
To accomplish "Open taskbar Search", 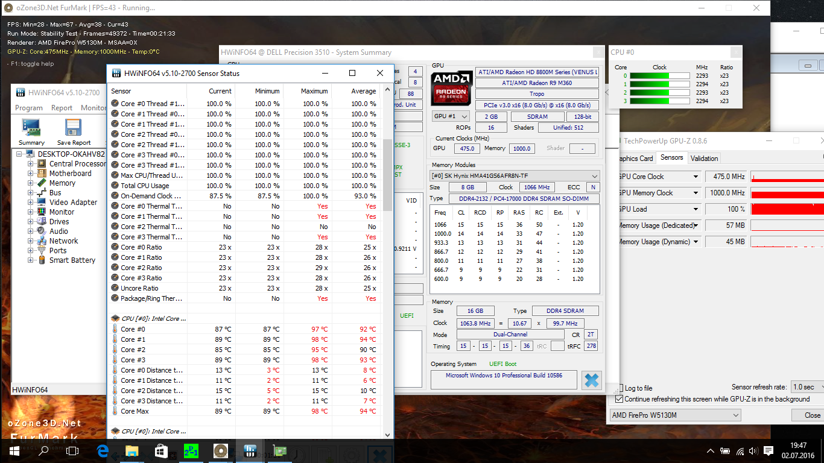I will coord(43,451).
